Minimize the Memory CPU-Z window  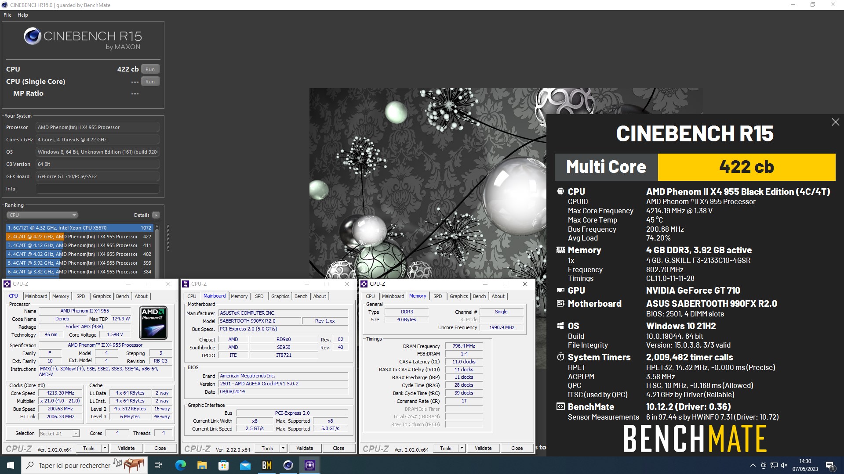485,284
